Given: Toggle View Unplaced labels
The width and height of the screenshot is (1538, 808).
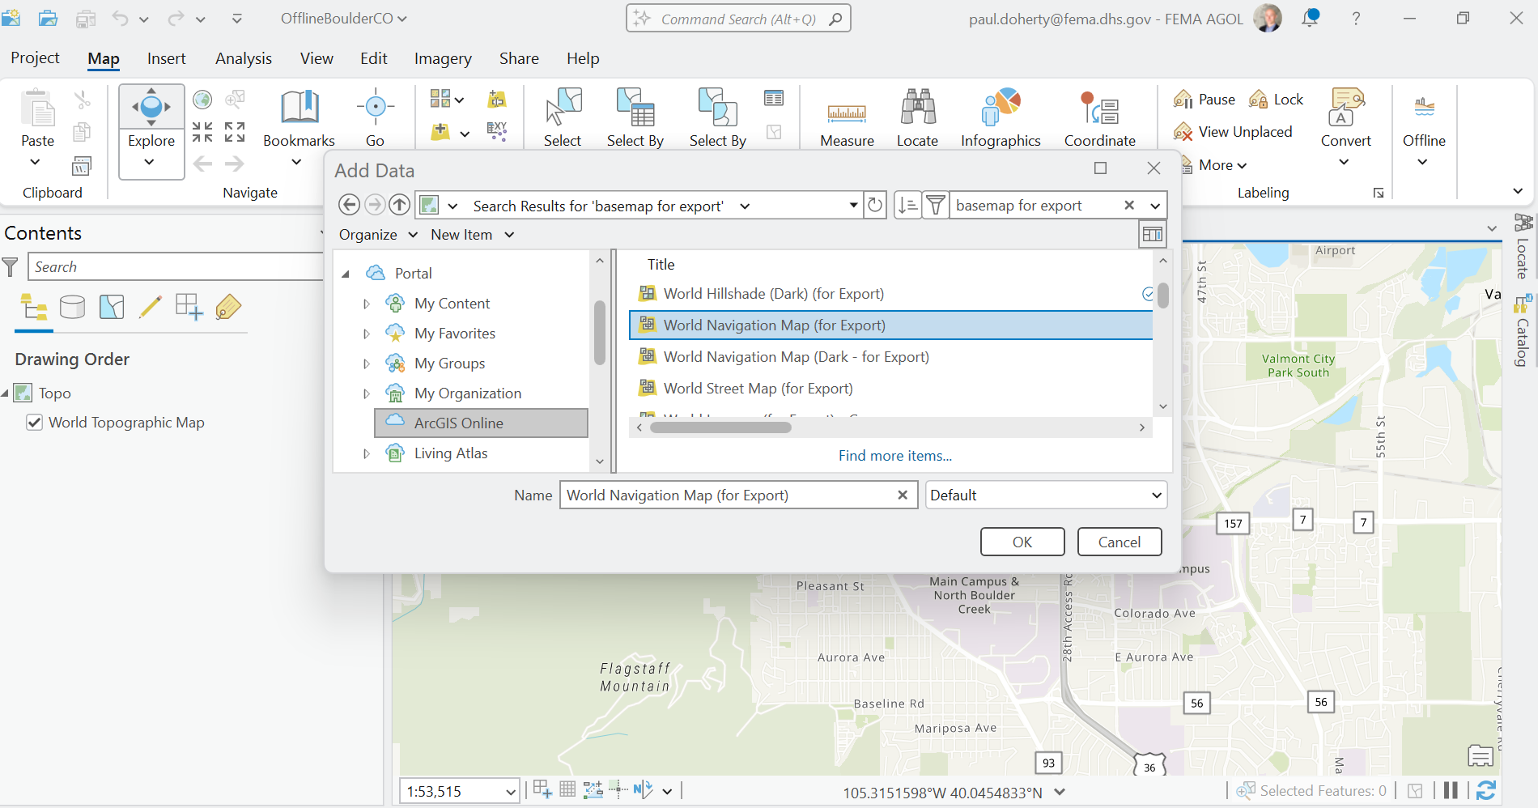Looking at the screenshot, I should pos(1233,132).
